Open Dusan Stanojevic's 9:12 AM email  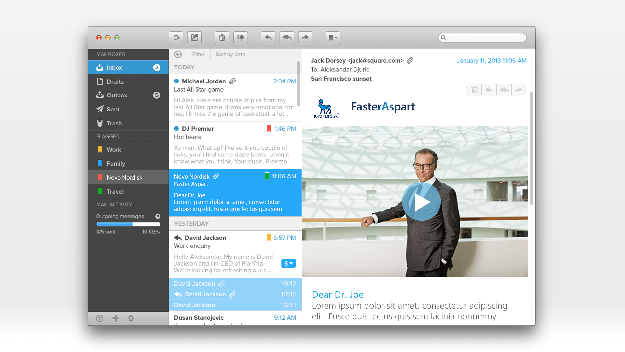(235, 318)
